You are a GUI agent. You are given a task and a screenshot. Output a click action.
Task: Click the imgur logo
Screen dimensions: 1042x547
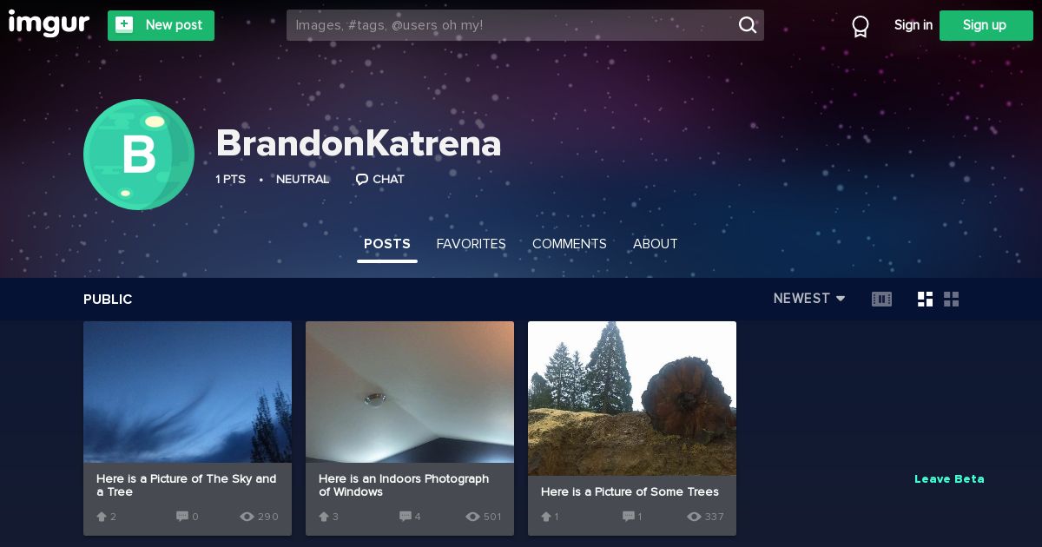point(49,23)
